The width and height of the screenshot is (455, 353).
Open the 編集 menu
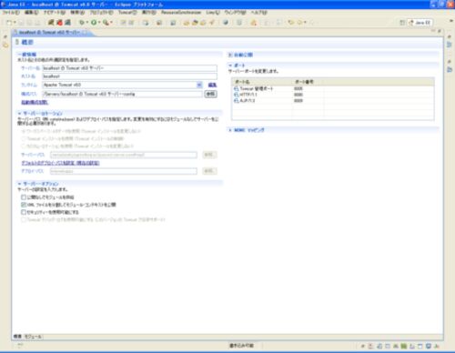(32, 13)
